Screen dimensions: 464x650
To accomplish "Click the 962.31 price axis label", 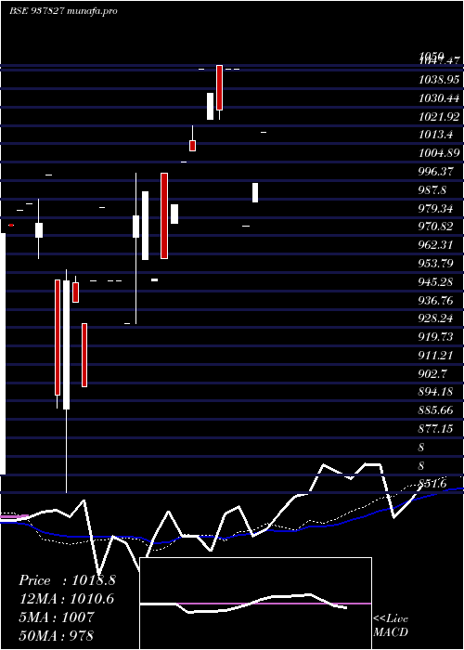I will tap(436, 244).
